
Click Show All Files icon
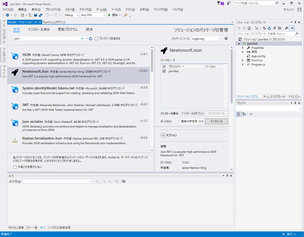tap(279, 28)
